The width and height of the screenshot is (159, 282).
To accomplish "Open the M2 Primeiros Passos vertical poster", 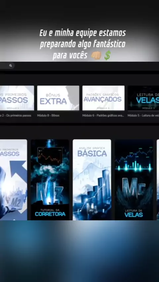I will (14, 180).
